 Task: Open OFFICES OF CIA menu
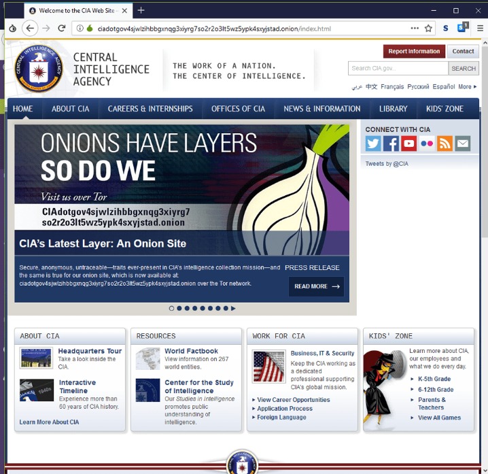(x=238, y=109)
